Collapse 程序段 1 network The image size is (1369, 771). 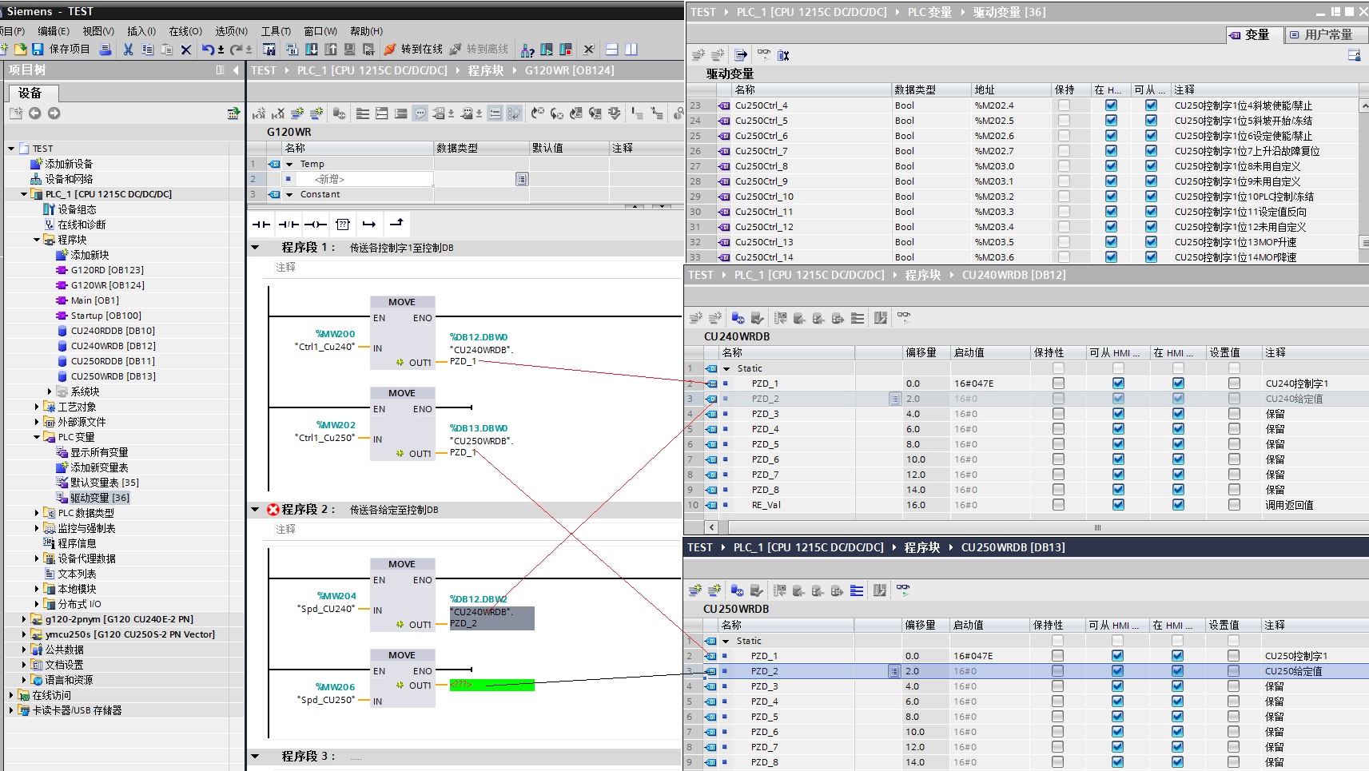tap(256, 248)
